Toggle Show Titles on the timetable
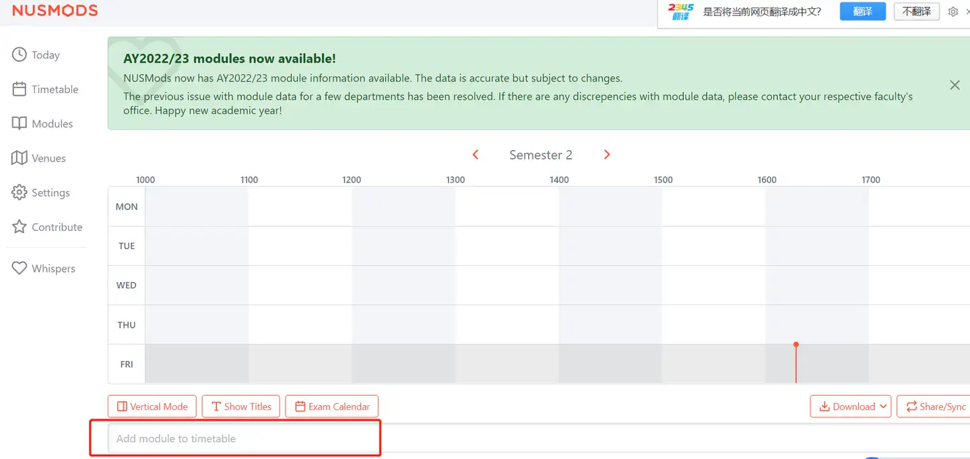Image resolution: width=970 pixels, height=459 pixels. click(240, 407)
